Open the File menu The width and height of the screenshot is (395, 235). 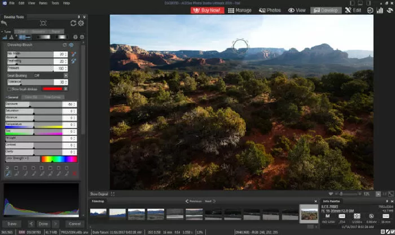[x=12, y=3]
